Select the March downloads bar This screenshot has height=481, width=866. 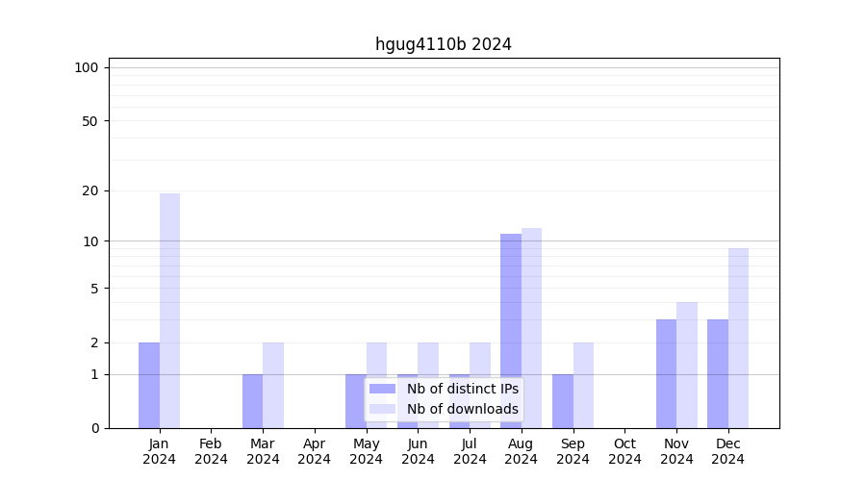point(273,385)
